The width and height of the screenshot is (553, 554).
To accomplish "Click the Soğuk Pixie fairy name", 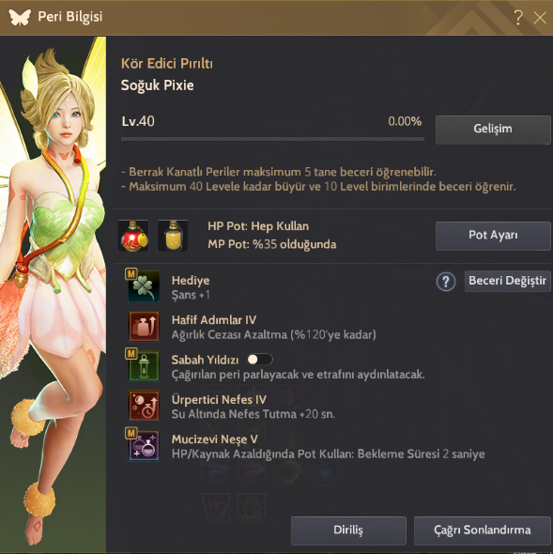I will tap(157, 85).
